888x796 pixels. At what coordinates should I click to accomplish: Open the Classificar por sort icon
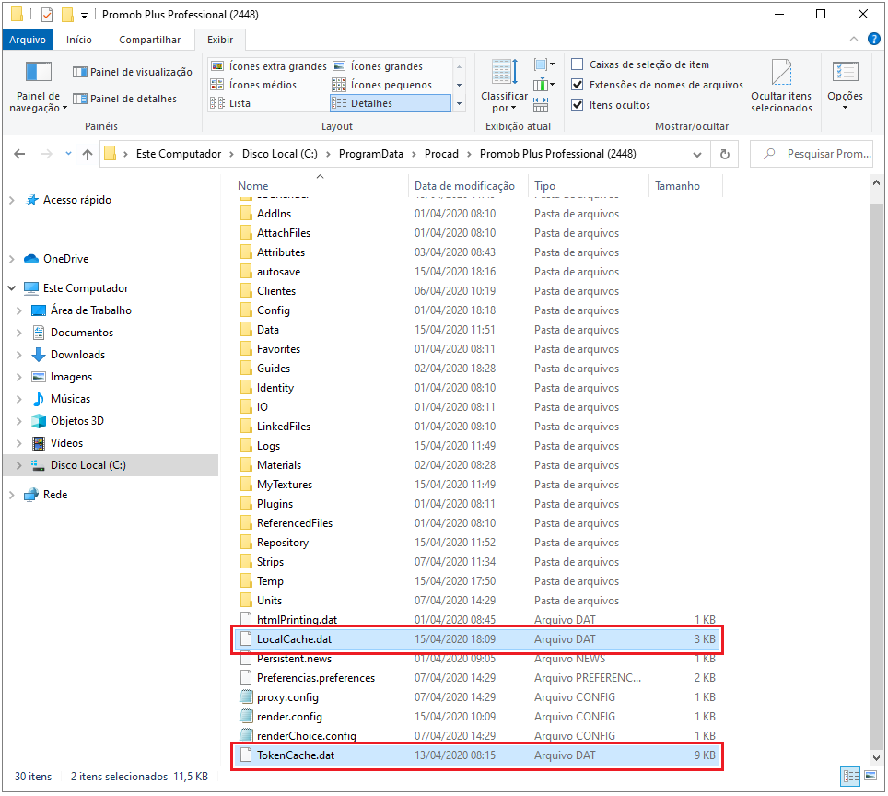point(504,74)
